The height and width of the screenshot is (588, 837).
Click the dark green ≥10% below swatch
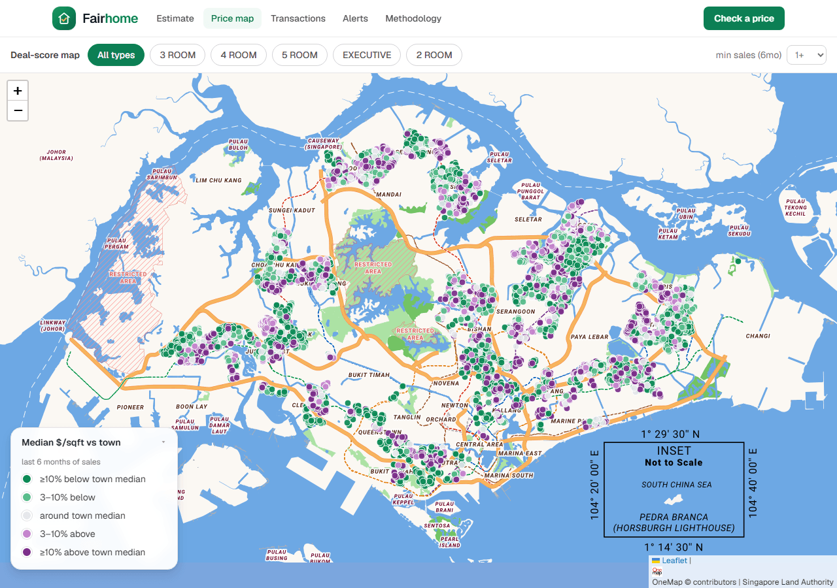pyautogui.click(x=27, y=479)
